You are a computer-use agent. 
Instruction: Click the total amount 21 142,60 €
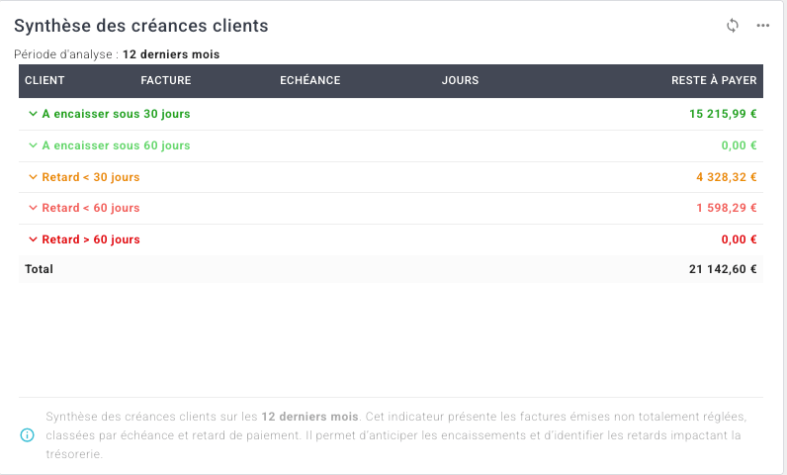pyautogui.click(x=723, y=269)
